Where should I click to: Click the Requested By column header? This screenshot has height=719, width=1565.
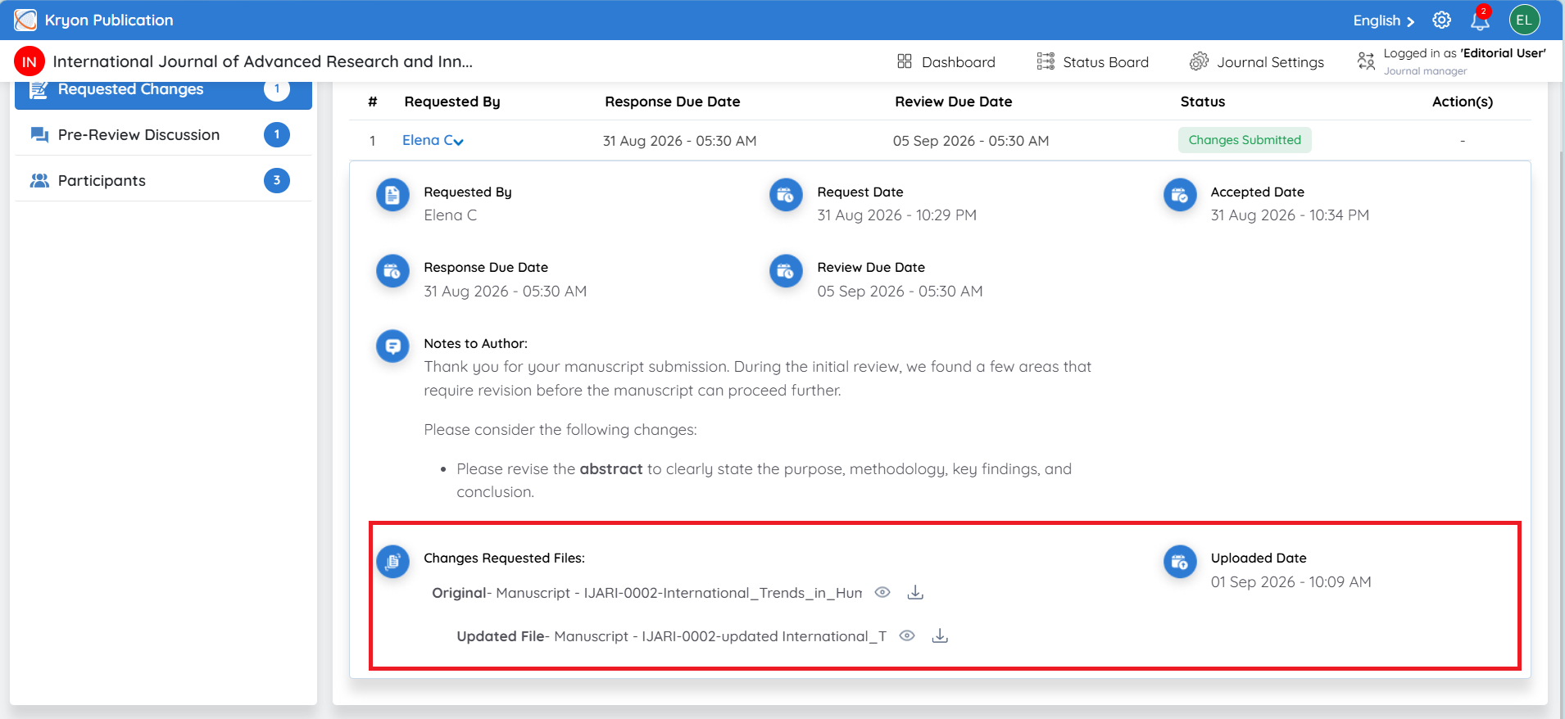[451, 102]
